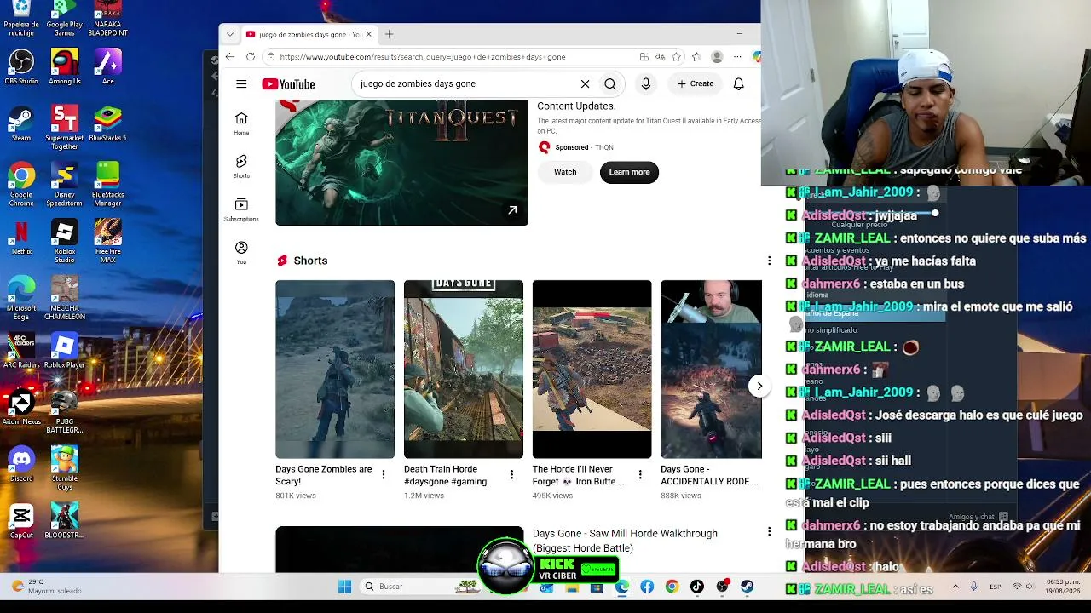Open the browser profile avatar
The height and width of the screenshot is (613, 1091).
pos(717,57)
